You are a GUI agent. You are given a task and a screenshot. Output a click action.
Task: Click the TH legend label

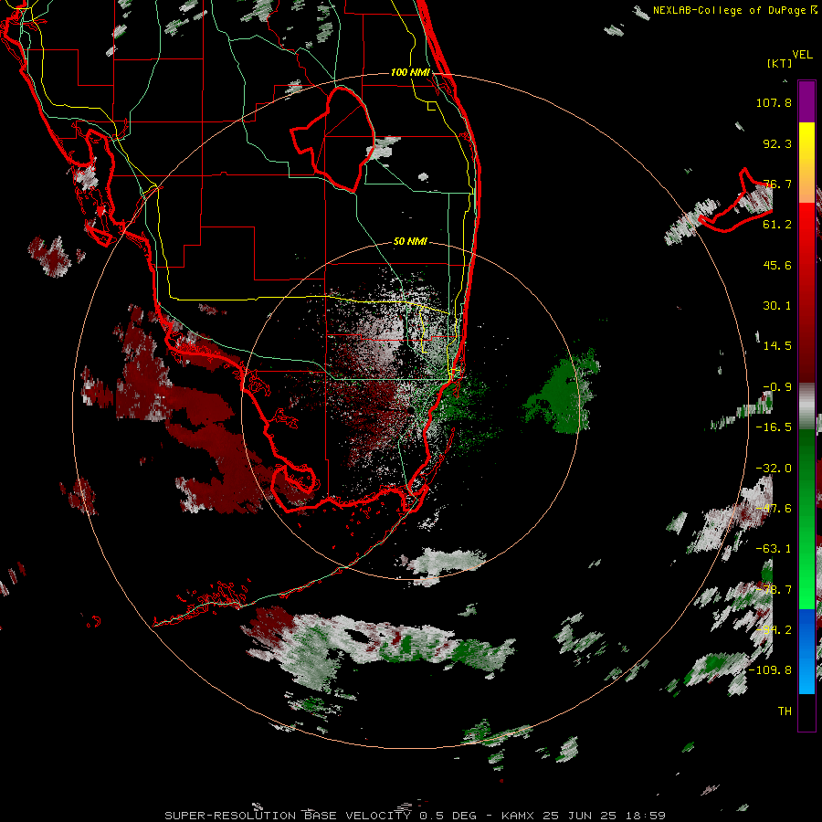click(x=785, y=711)
